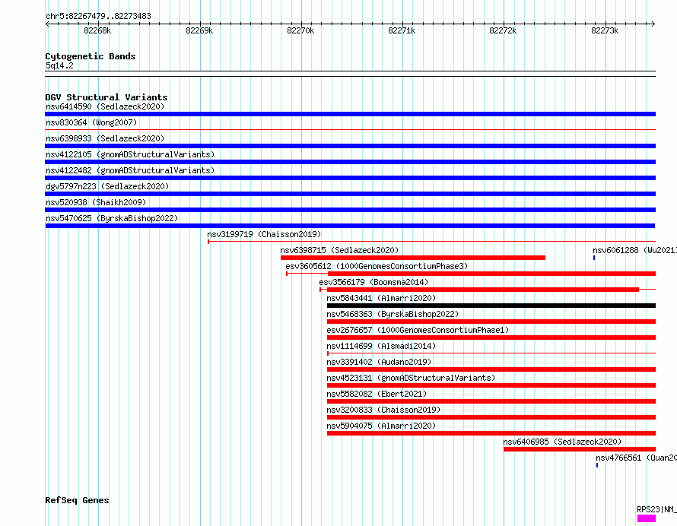Click the ruler's left arrowhead
The height and width of the screenshot is (526, 677).
pos(47,24)
